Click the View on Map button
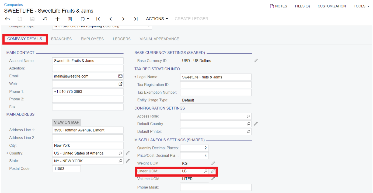This screenshot has height=193, width=373. 67,122
